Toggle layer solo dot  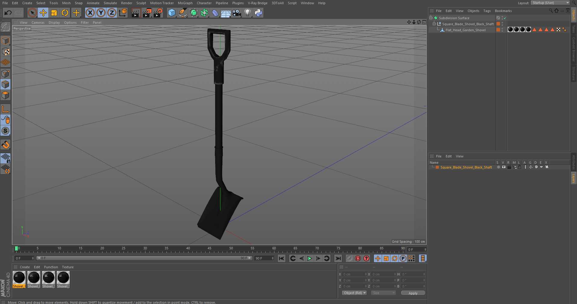click(x=498, y=167)
